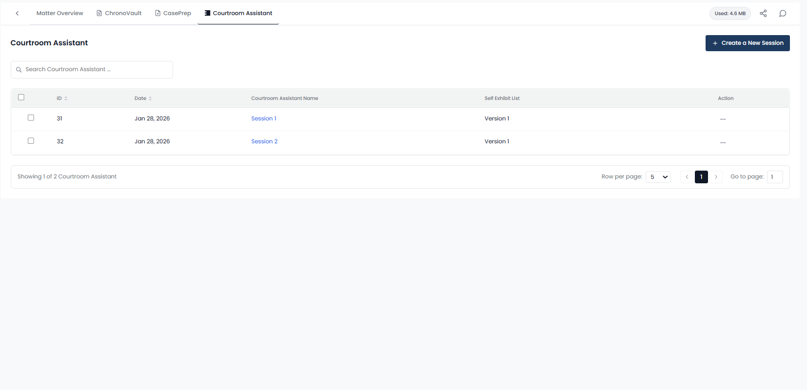Click the back arrow icon

(17, 13)
